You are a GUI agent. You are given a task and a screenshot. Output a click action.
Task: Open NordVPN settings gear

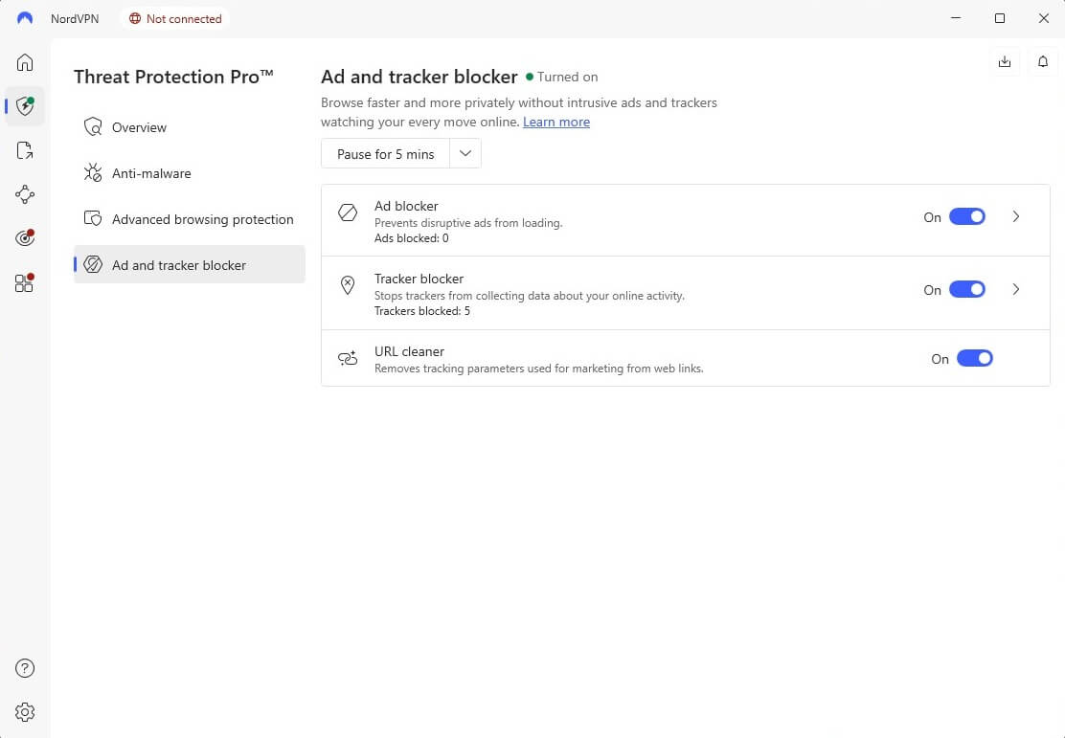pos(25,711)
